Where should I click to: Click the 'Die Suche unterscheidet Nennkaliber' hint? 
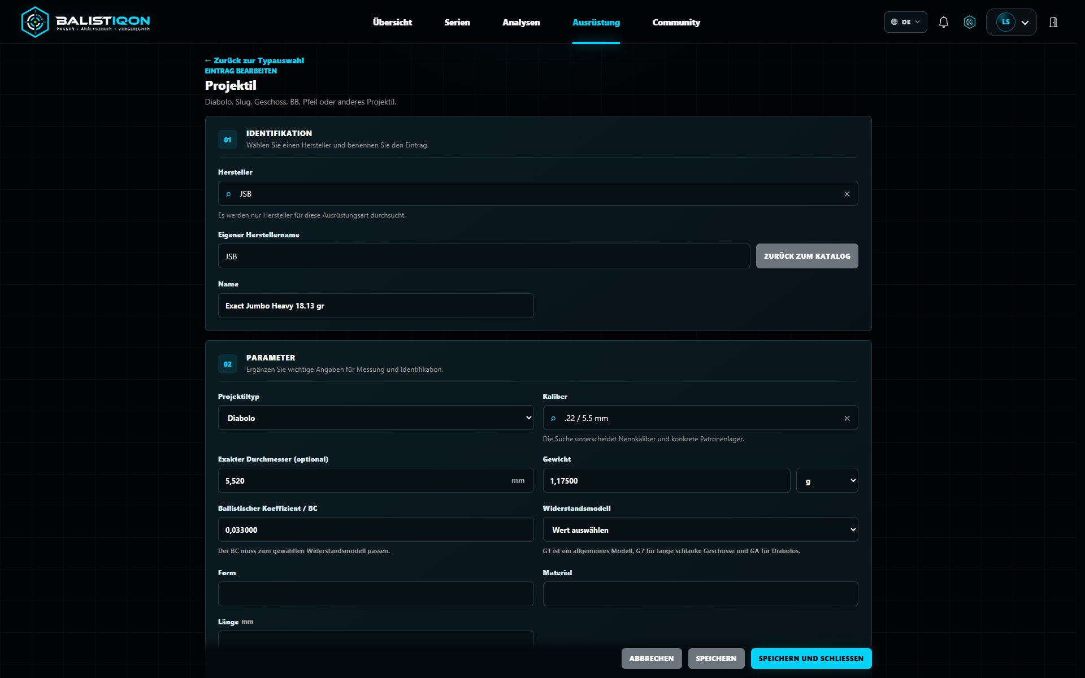(x=643, y=439)
